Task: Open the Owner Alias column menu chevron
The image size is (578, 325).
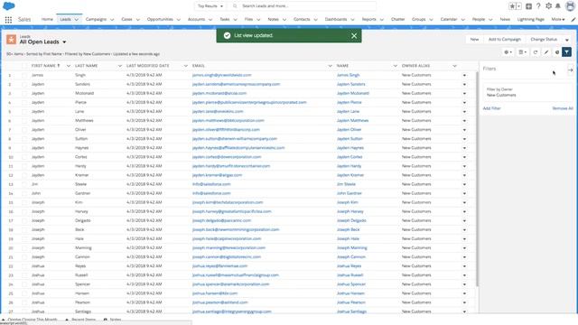Action: tap(454, 66)
